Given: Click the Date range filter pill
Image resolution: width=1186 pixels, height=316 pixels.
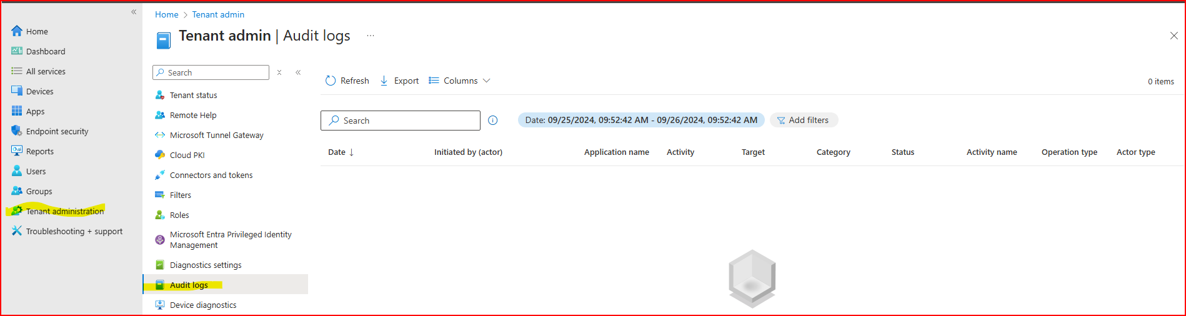Looking at the screenshot, I should tap(641, 120).
